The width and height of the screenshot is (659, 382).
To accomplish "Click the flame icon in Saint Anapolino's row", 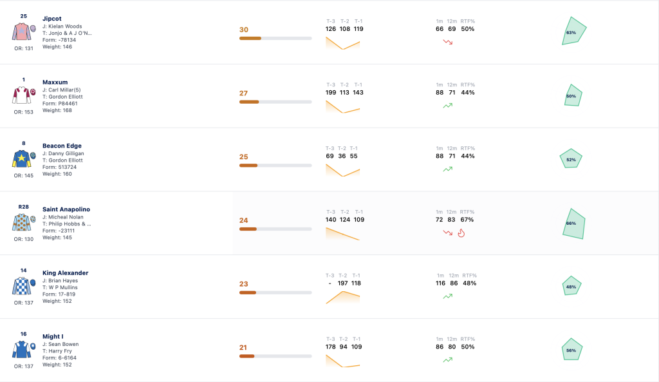I will tap(461, 233).
